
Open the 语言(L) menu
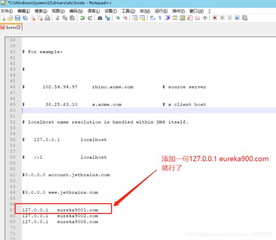click(x=94, y=11)
